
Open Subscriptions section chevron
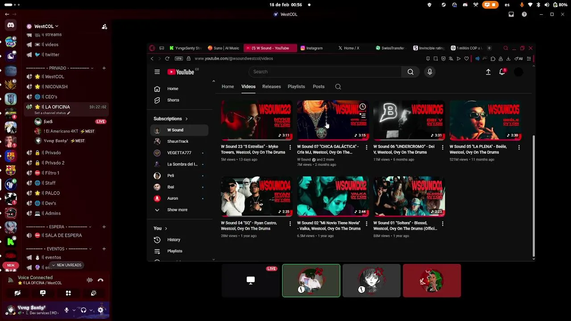(186, 119)
